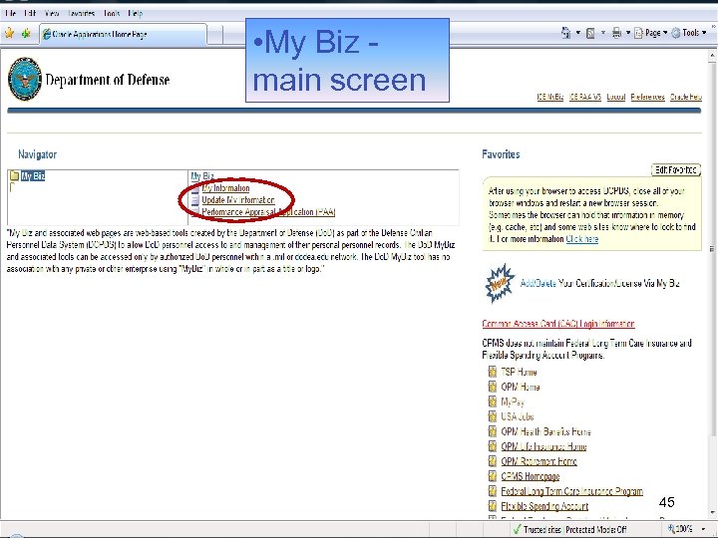718x538 pixels.
Task: Open Common Access Card (CAC) Login Information
Action: pos(558,324)
